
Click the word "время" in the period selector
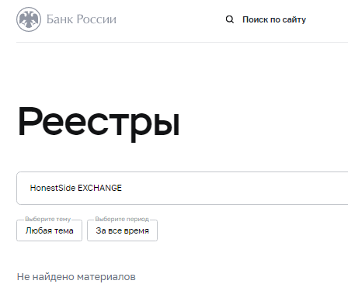(137, 230)
